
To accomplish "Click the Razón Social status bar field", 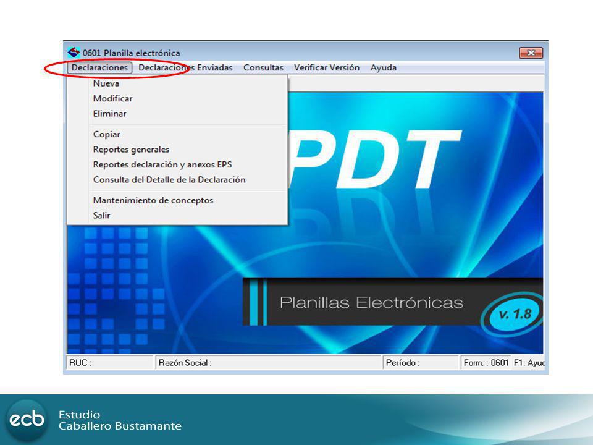I will coord(267,363).
